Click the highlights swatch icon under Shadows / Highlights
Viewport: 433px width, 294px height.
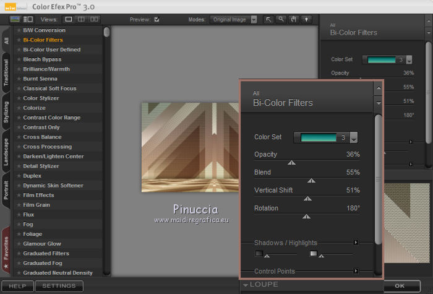coord(314,253)
